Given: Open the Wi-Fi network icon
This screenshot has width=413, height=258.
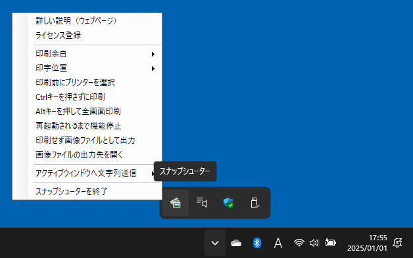Looking at the screenshot, I should 299,243.
